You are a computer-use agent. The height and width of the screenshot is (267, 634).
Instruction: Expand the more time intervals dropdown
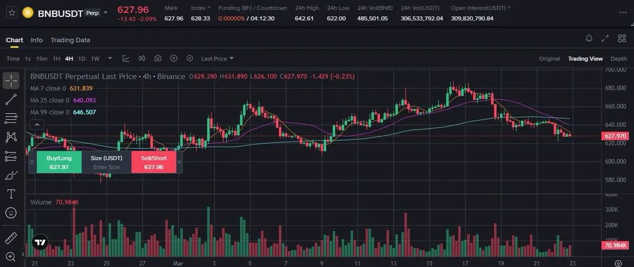(x=110, y=59)
